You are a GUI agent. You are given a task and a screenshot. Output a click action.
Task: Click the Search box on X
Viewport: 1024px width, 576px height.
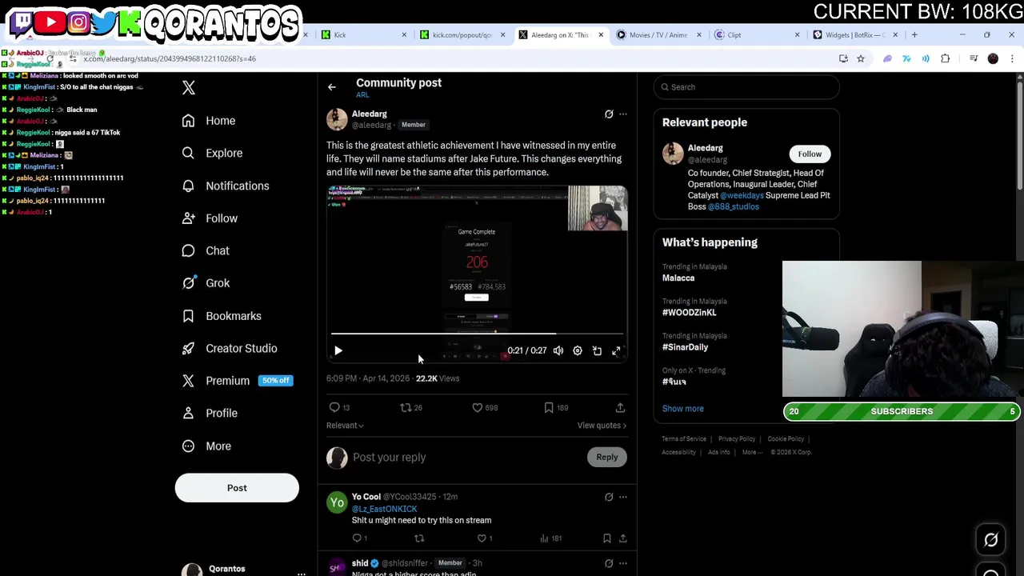[746, 87]
